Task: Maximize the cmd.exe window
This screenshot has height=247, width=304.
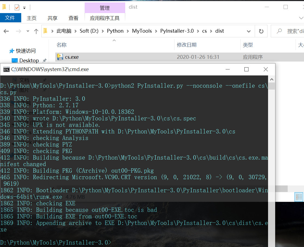Action: point(246,69)
